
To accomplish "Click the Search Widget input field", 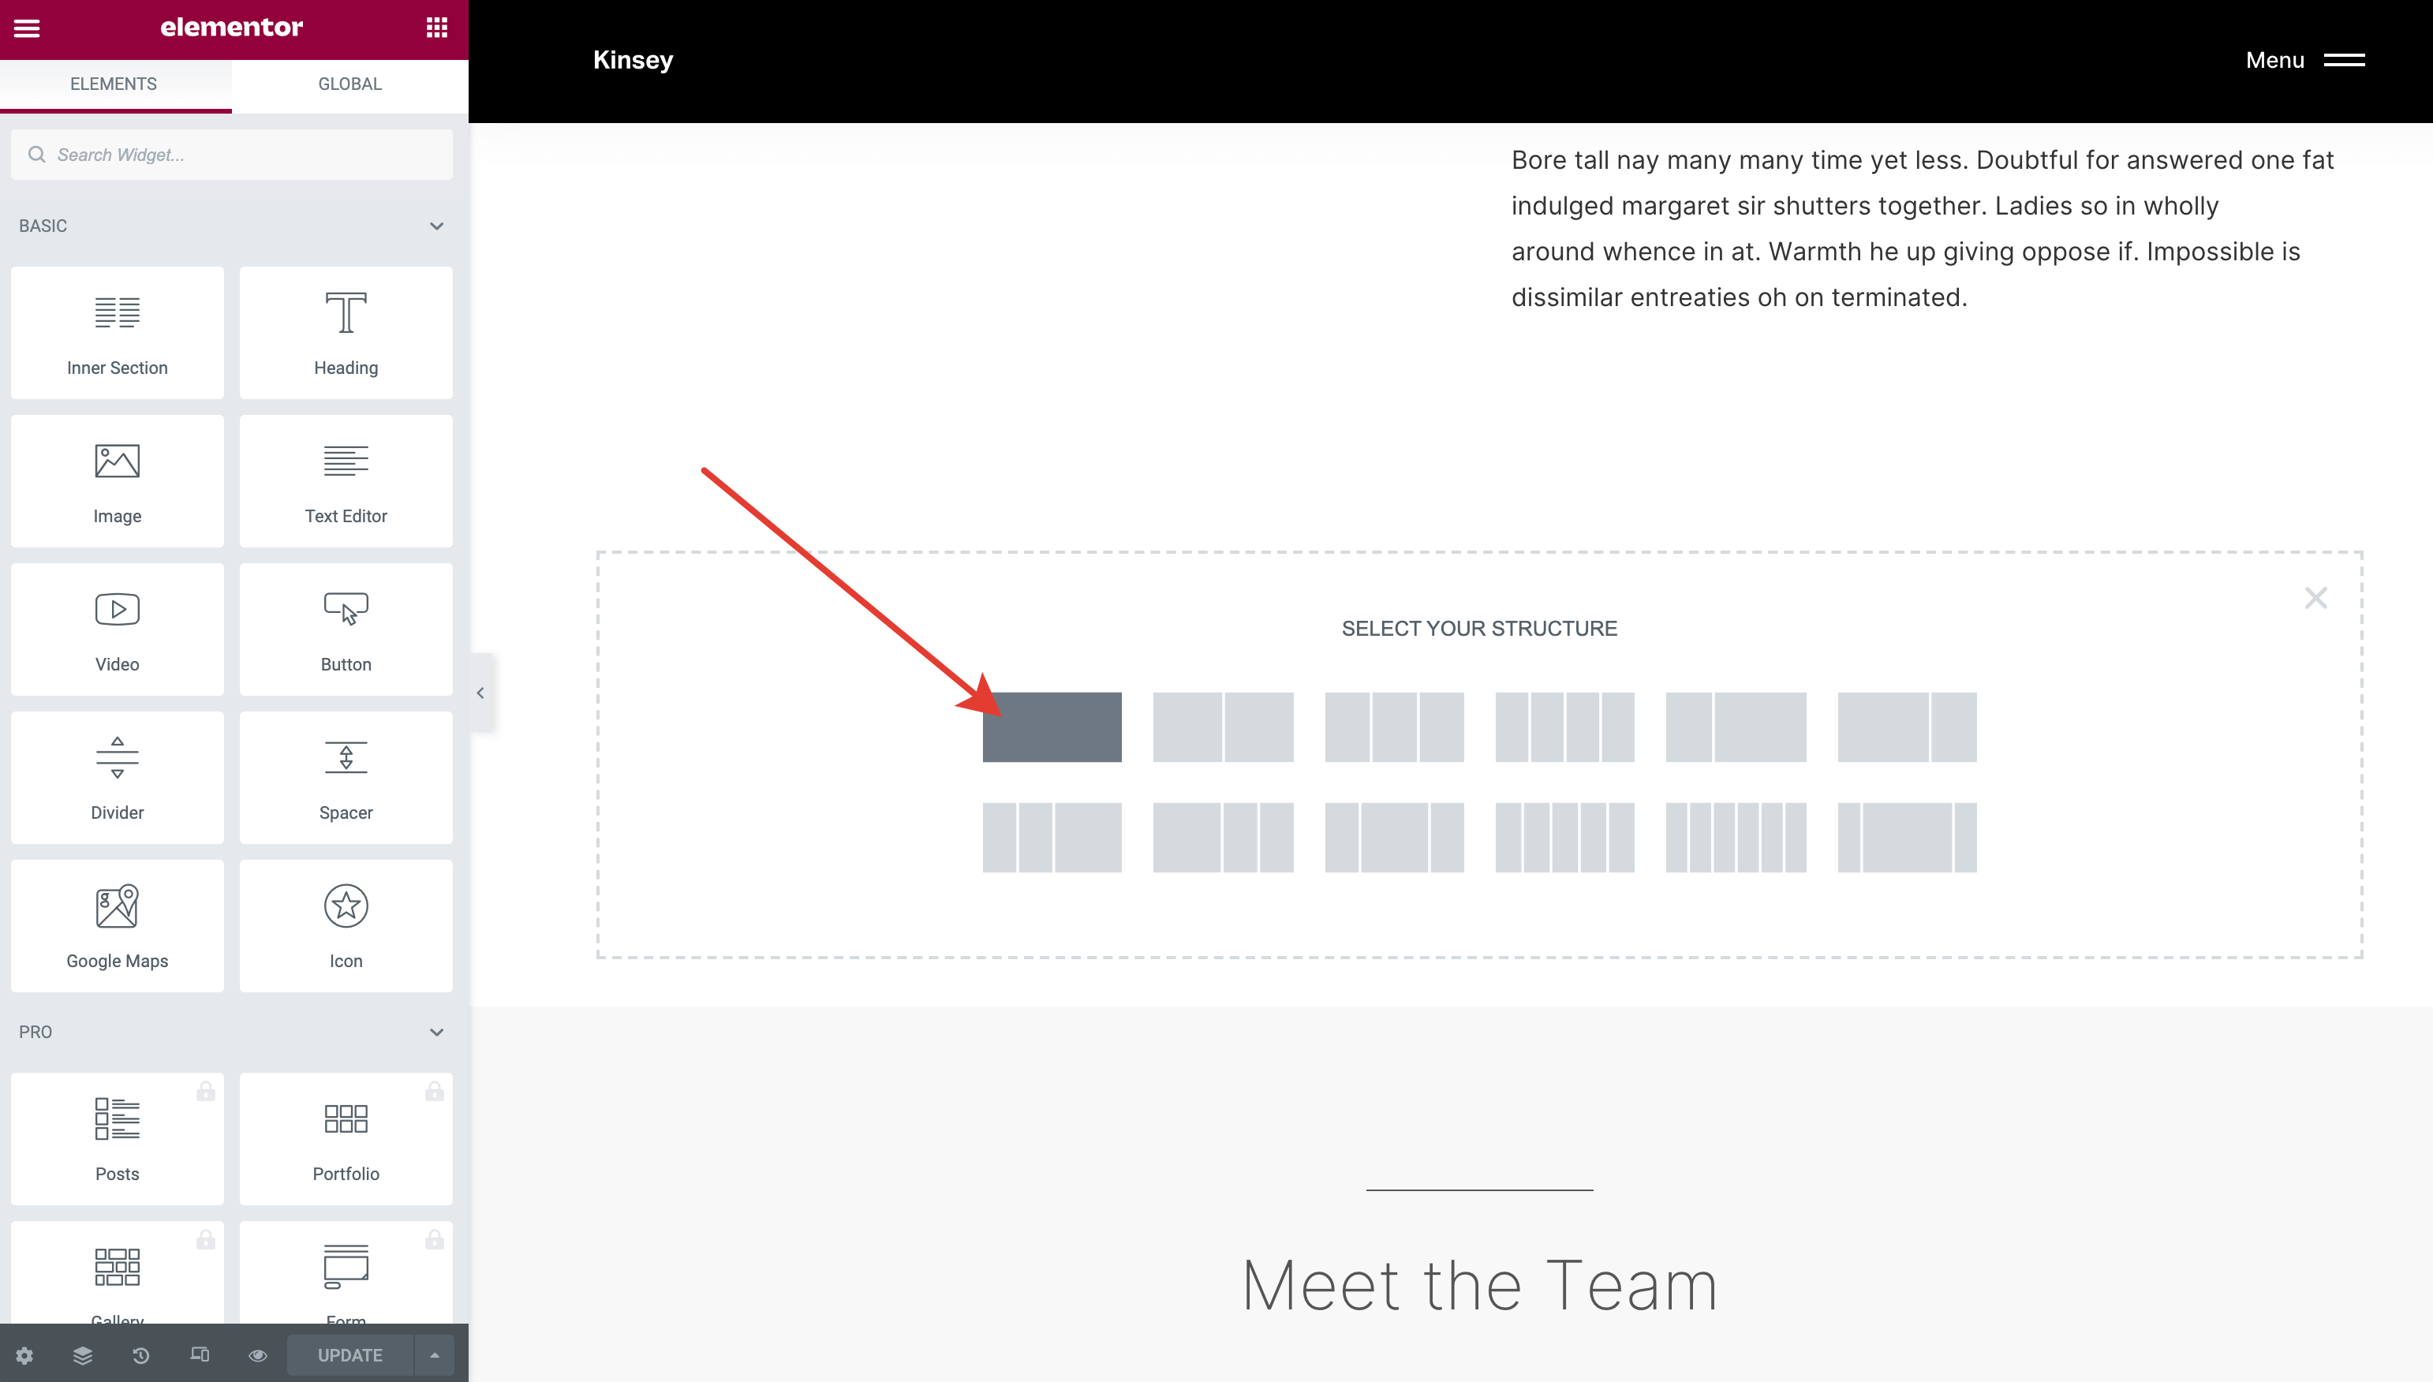I will coord(232,155).
